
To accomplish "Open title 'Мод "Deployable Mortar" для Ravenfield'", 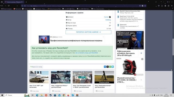I will point(103,86).
